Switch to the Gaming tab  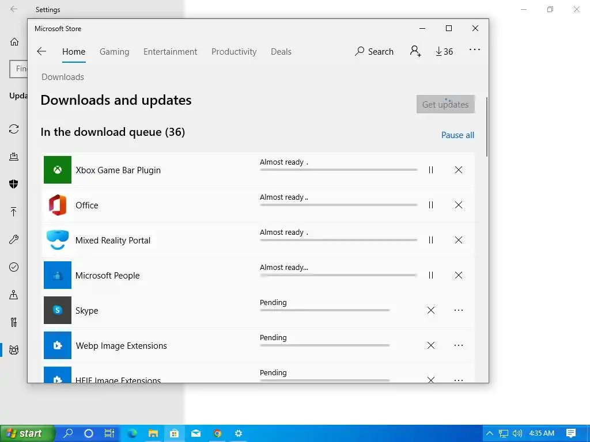point(115,51)
